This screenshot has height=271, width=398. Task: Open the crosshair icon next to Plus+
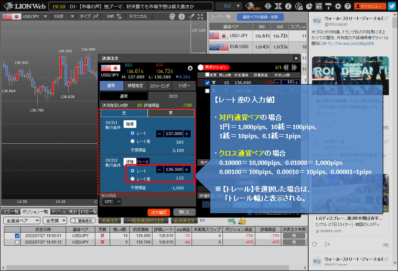pyautogui.click(x=268, y=6)
